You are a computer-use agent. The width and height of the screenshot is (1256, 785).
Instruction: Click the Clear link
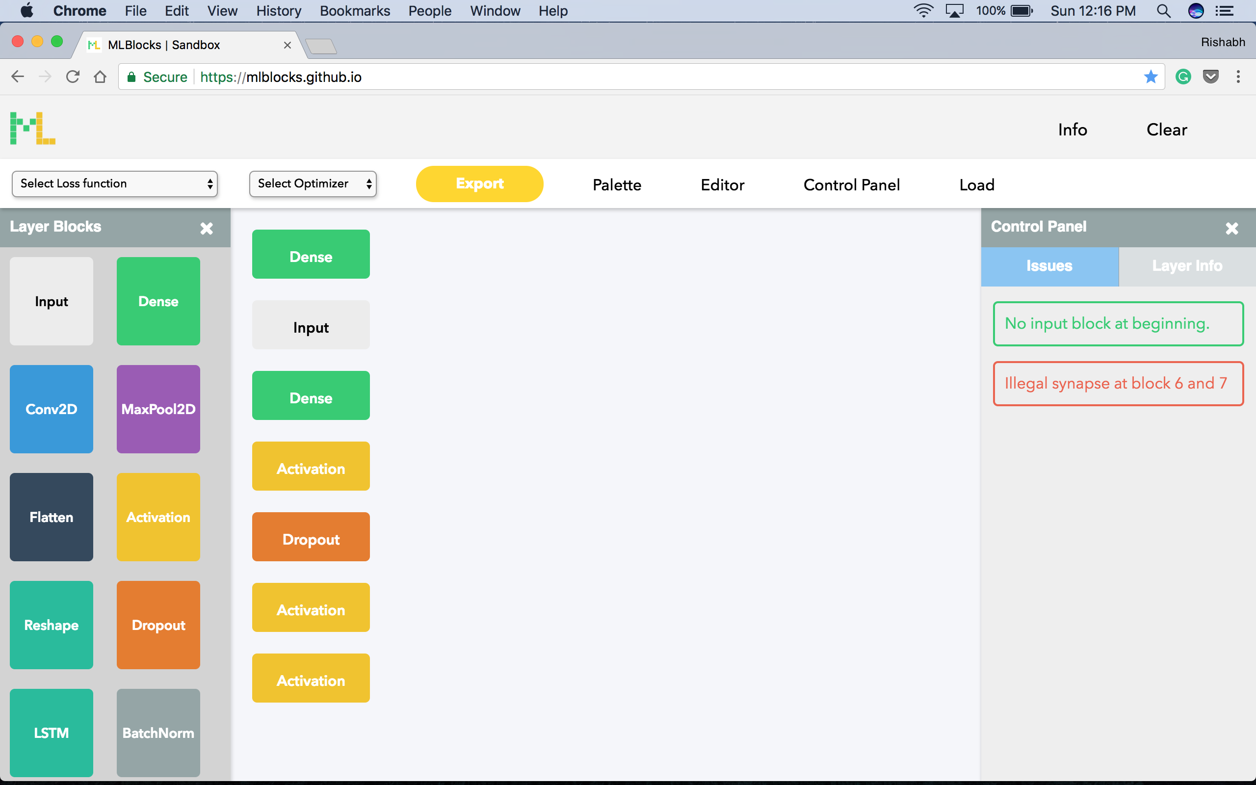(1166, 129)
